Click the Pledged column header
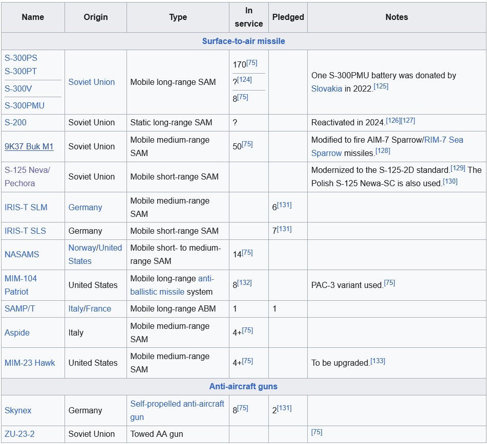Viewport: 487px width, 444px height. pyautogui.click(x=288, y=17)
